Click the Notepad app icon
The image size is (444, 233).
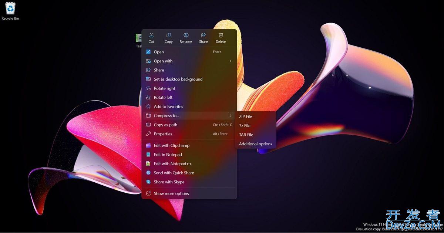[x=148, y=155]
